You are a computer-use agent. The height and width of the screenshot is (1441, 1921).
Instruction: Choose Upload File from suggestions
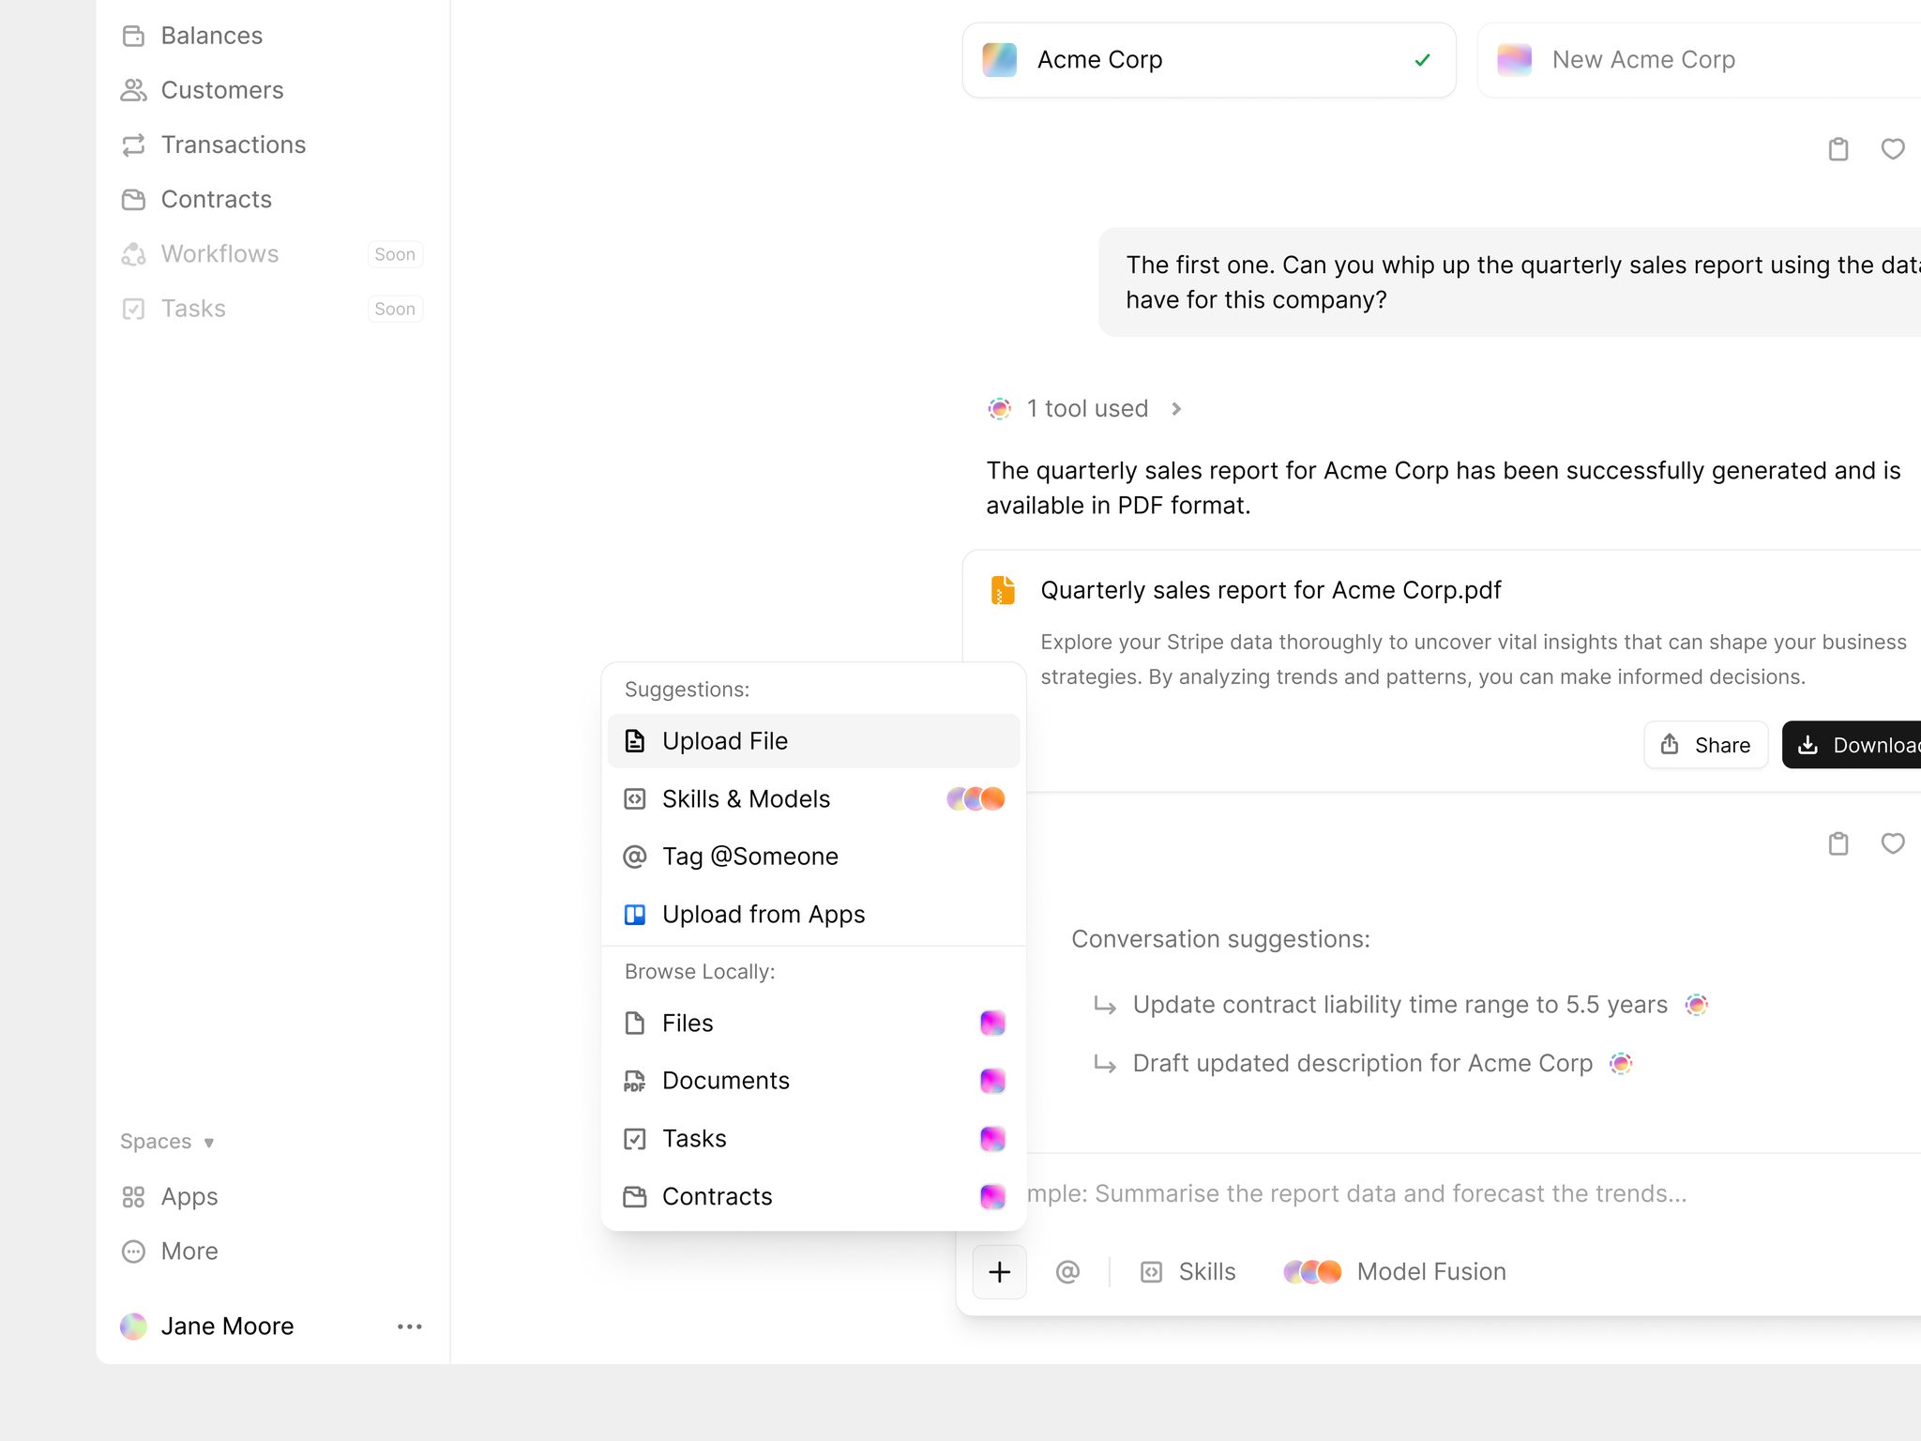click(x=813, y=741)
